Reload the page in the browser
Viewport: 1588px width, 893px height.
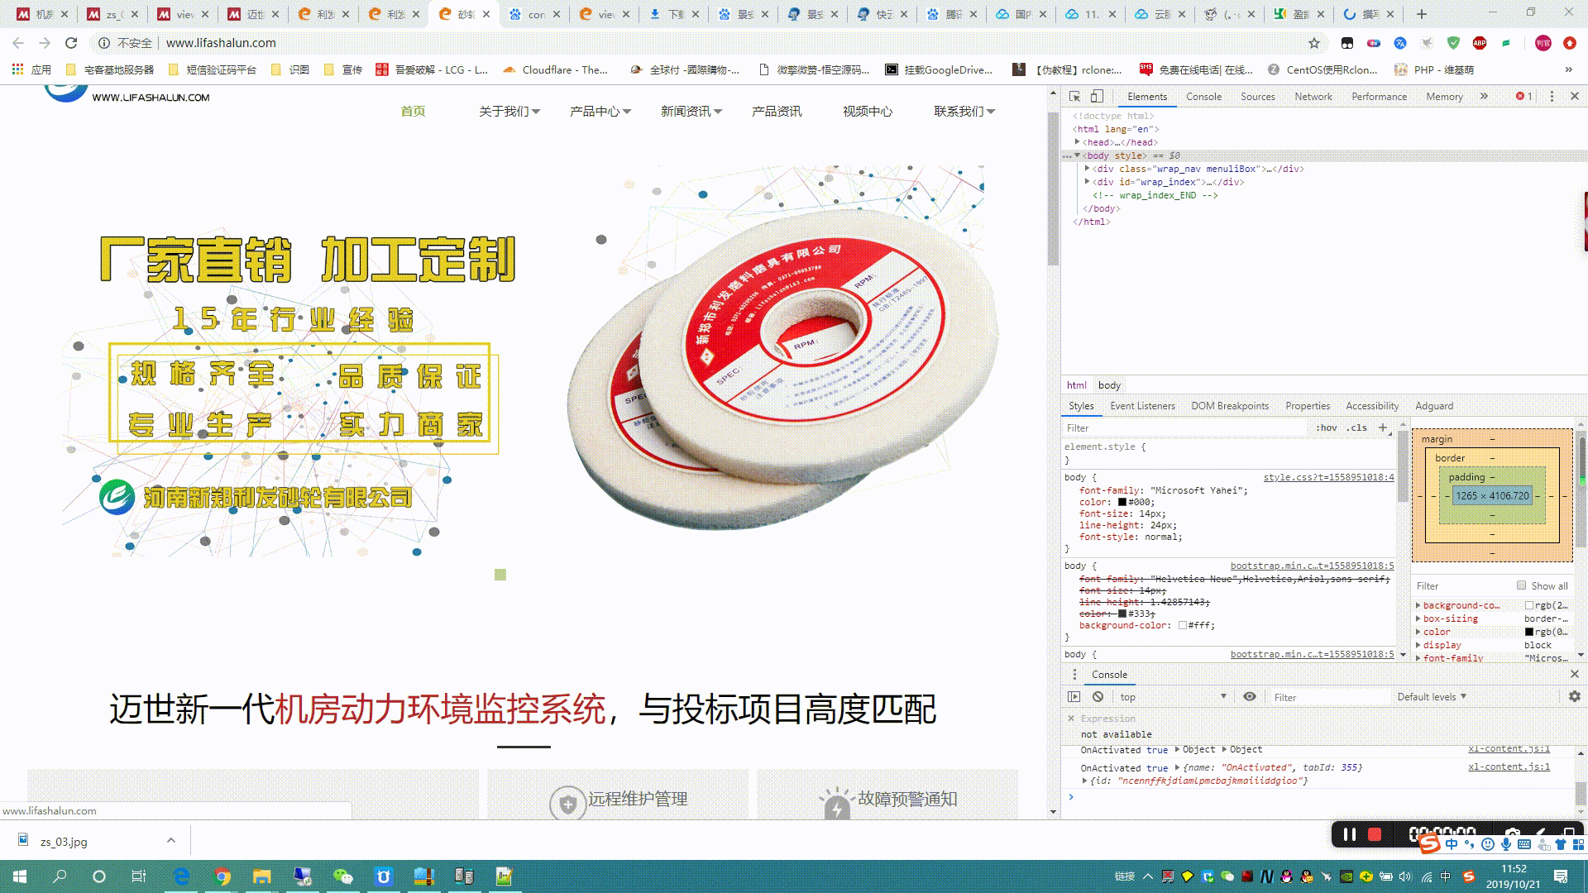point(71,43)
